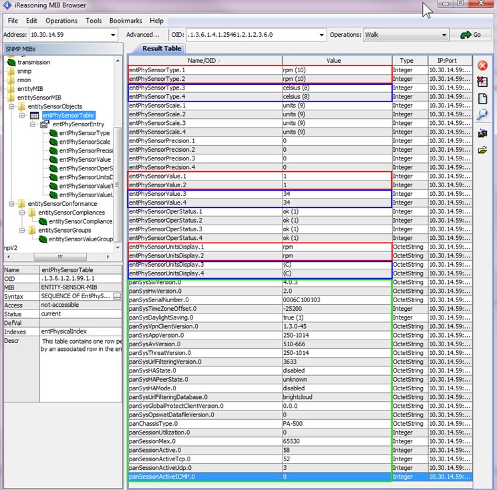Click the entPhySensorEntry node icon

pyautogui.click(x=45, y=124)
